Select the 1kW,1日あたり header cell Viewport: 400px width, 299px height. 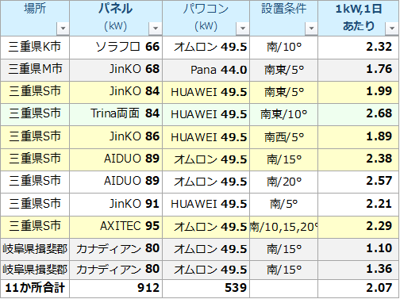359,18
